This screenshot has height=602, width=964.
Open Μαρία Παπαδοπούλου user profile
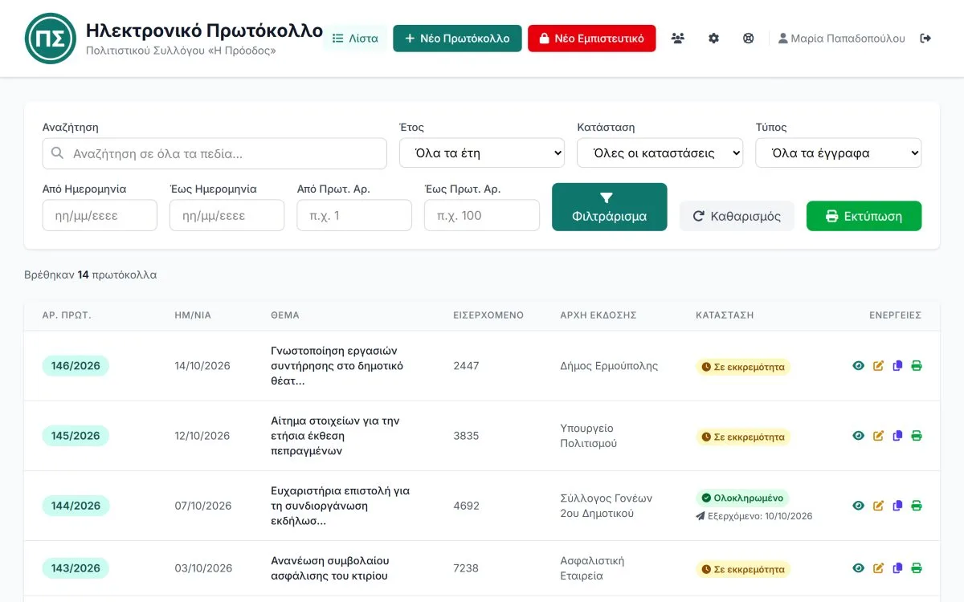[841, 39]
